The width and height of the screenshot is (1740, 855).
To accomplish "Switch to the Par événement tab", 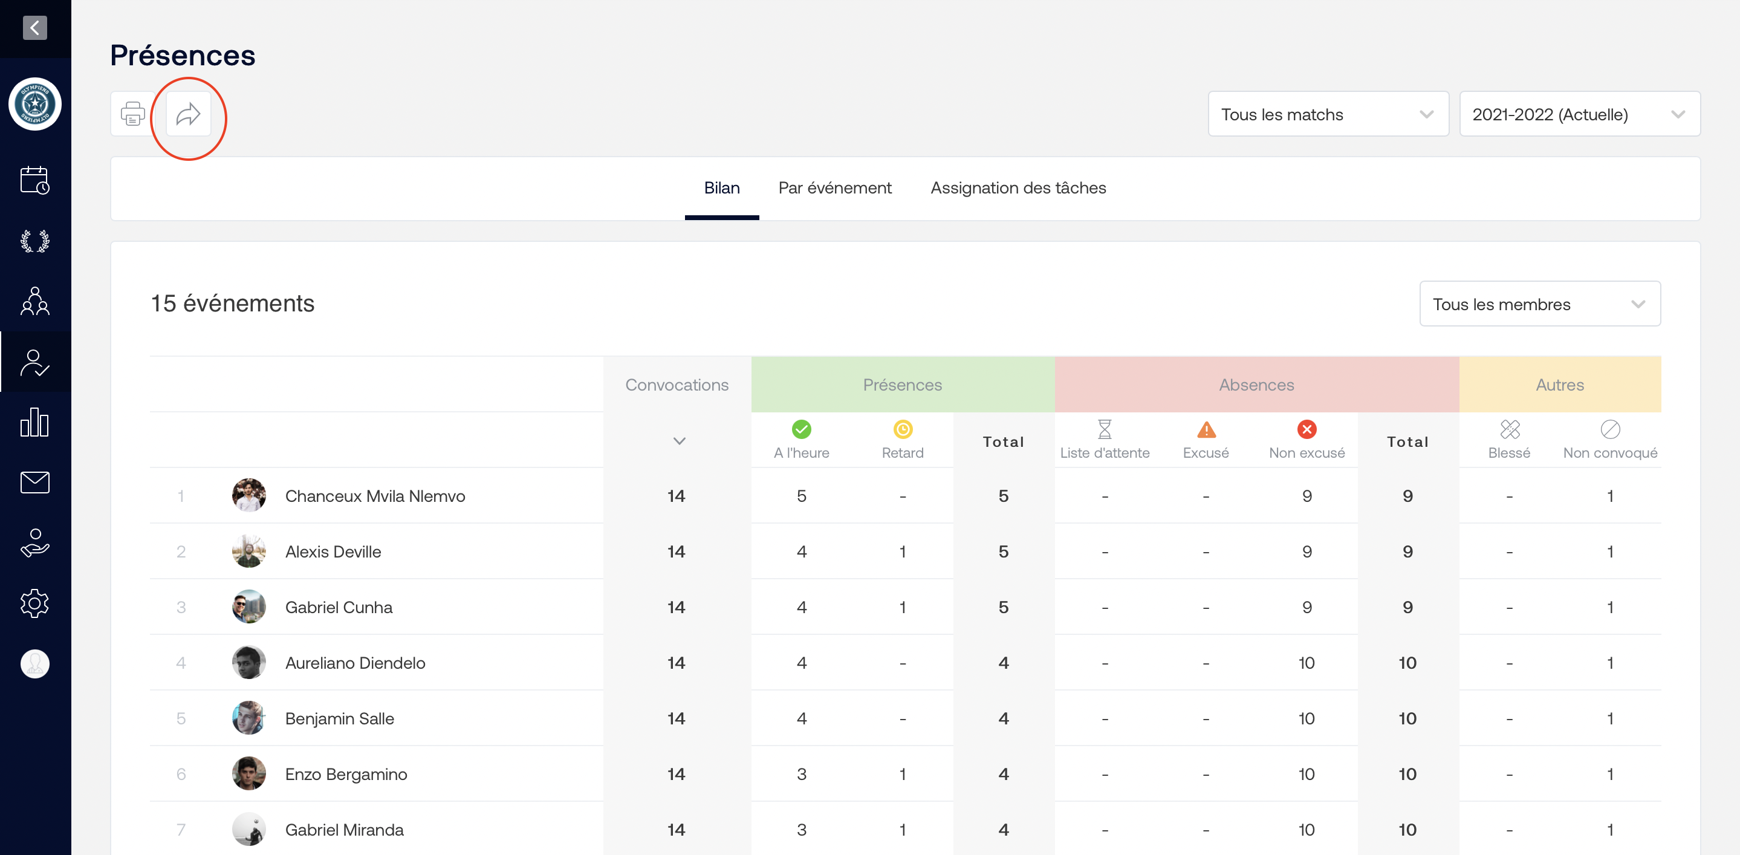I will pyautogui.click(x=834, y=187).
